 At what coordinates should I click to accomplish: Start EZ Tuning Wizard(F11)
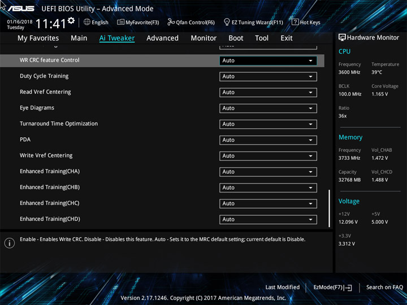point(253,22)
